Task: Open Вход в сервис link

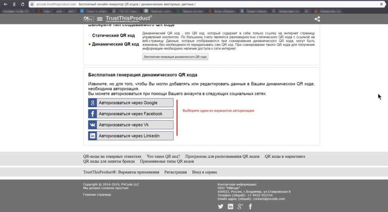Action: pos(205,172)
